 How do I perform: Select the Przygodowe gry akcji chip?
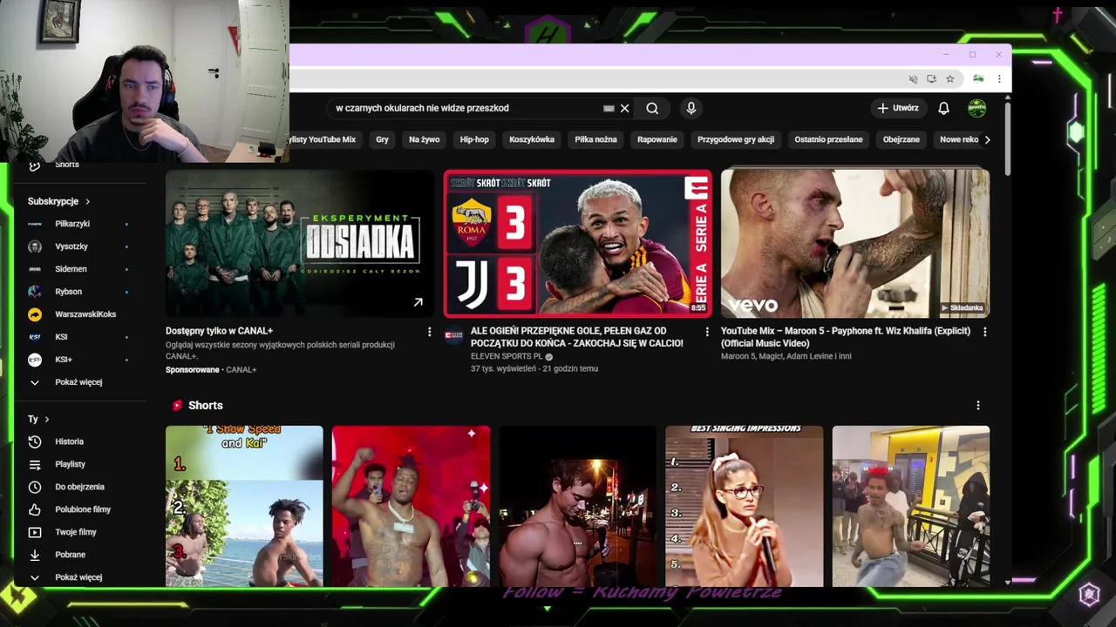click(x=736, y=139)
